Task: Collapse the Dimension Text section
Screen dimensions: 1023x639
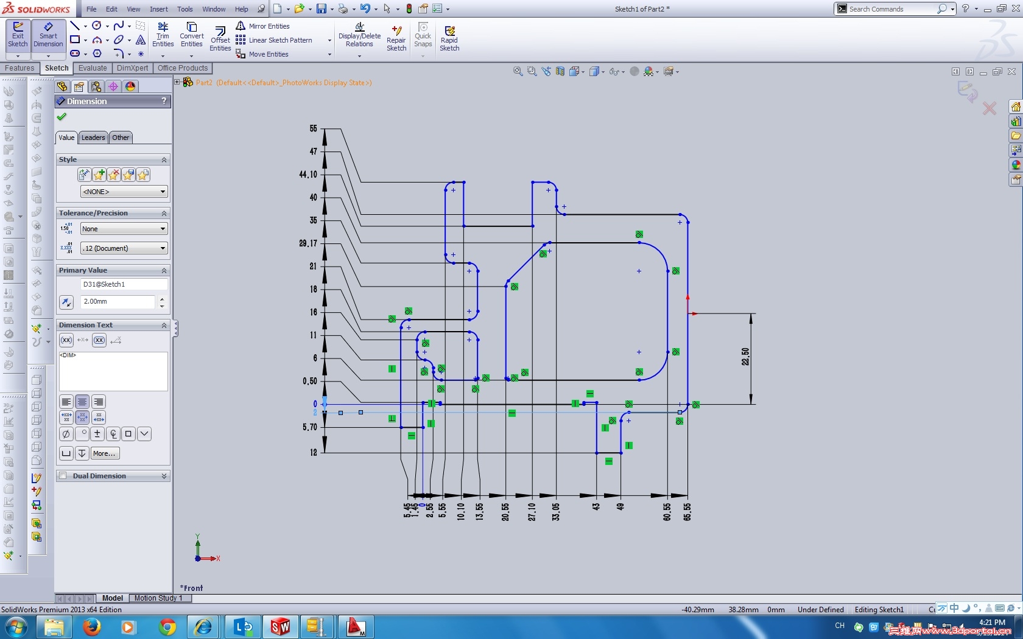Action: tap(164, 325)
